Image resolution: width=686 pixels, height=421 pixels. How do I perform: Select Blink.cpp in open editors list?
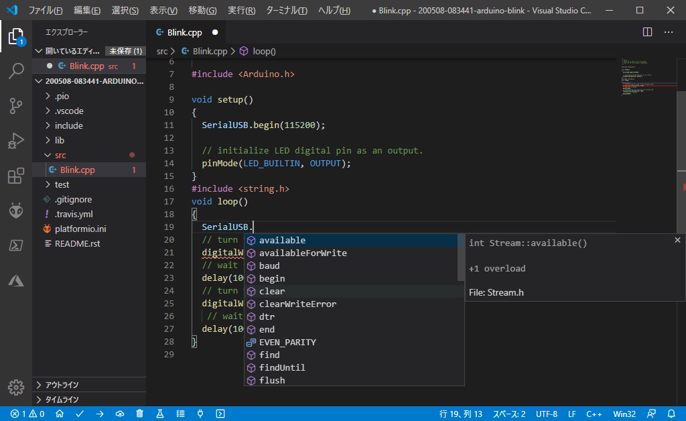click(89, 66)
